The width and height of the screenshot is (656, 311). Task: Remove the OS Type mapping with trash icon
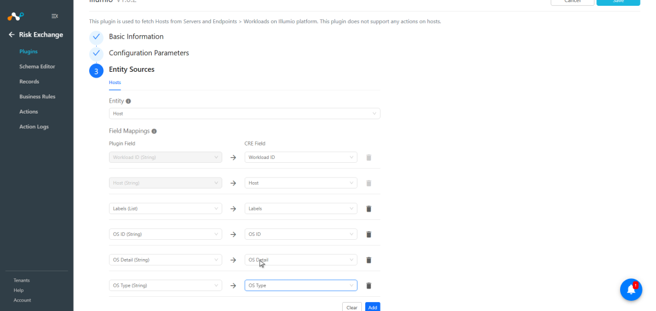tap(368, 285)
